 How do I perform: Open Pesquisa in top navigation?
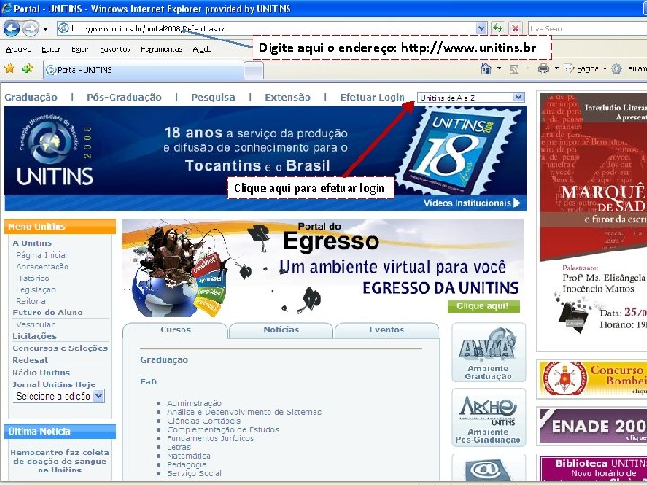pos(213,98)
